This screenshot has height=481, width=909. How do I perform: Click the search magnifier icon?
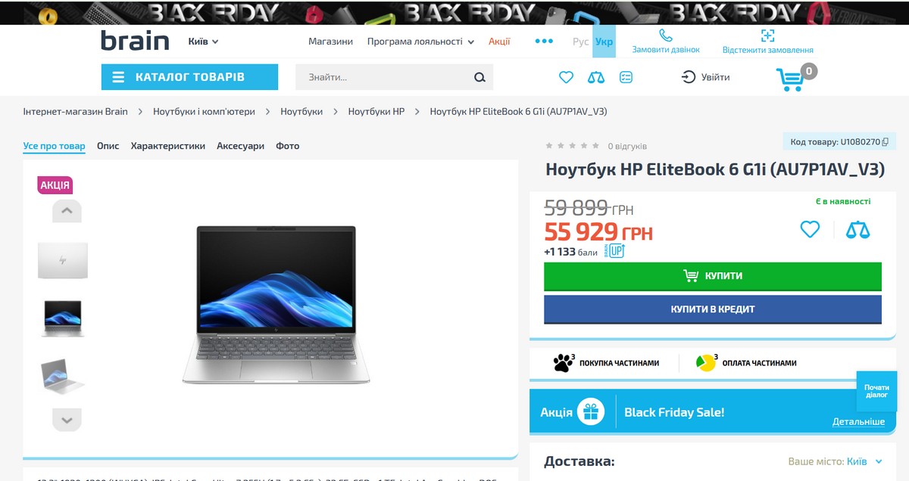479,77
